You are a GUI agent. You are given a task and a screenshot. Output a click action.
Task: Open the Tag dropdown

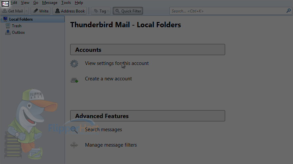click(101, 11)
